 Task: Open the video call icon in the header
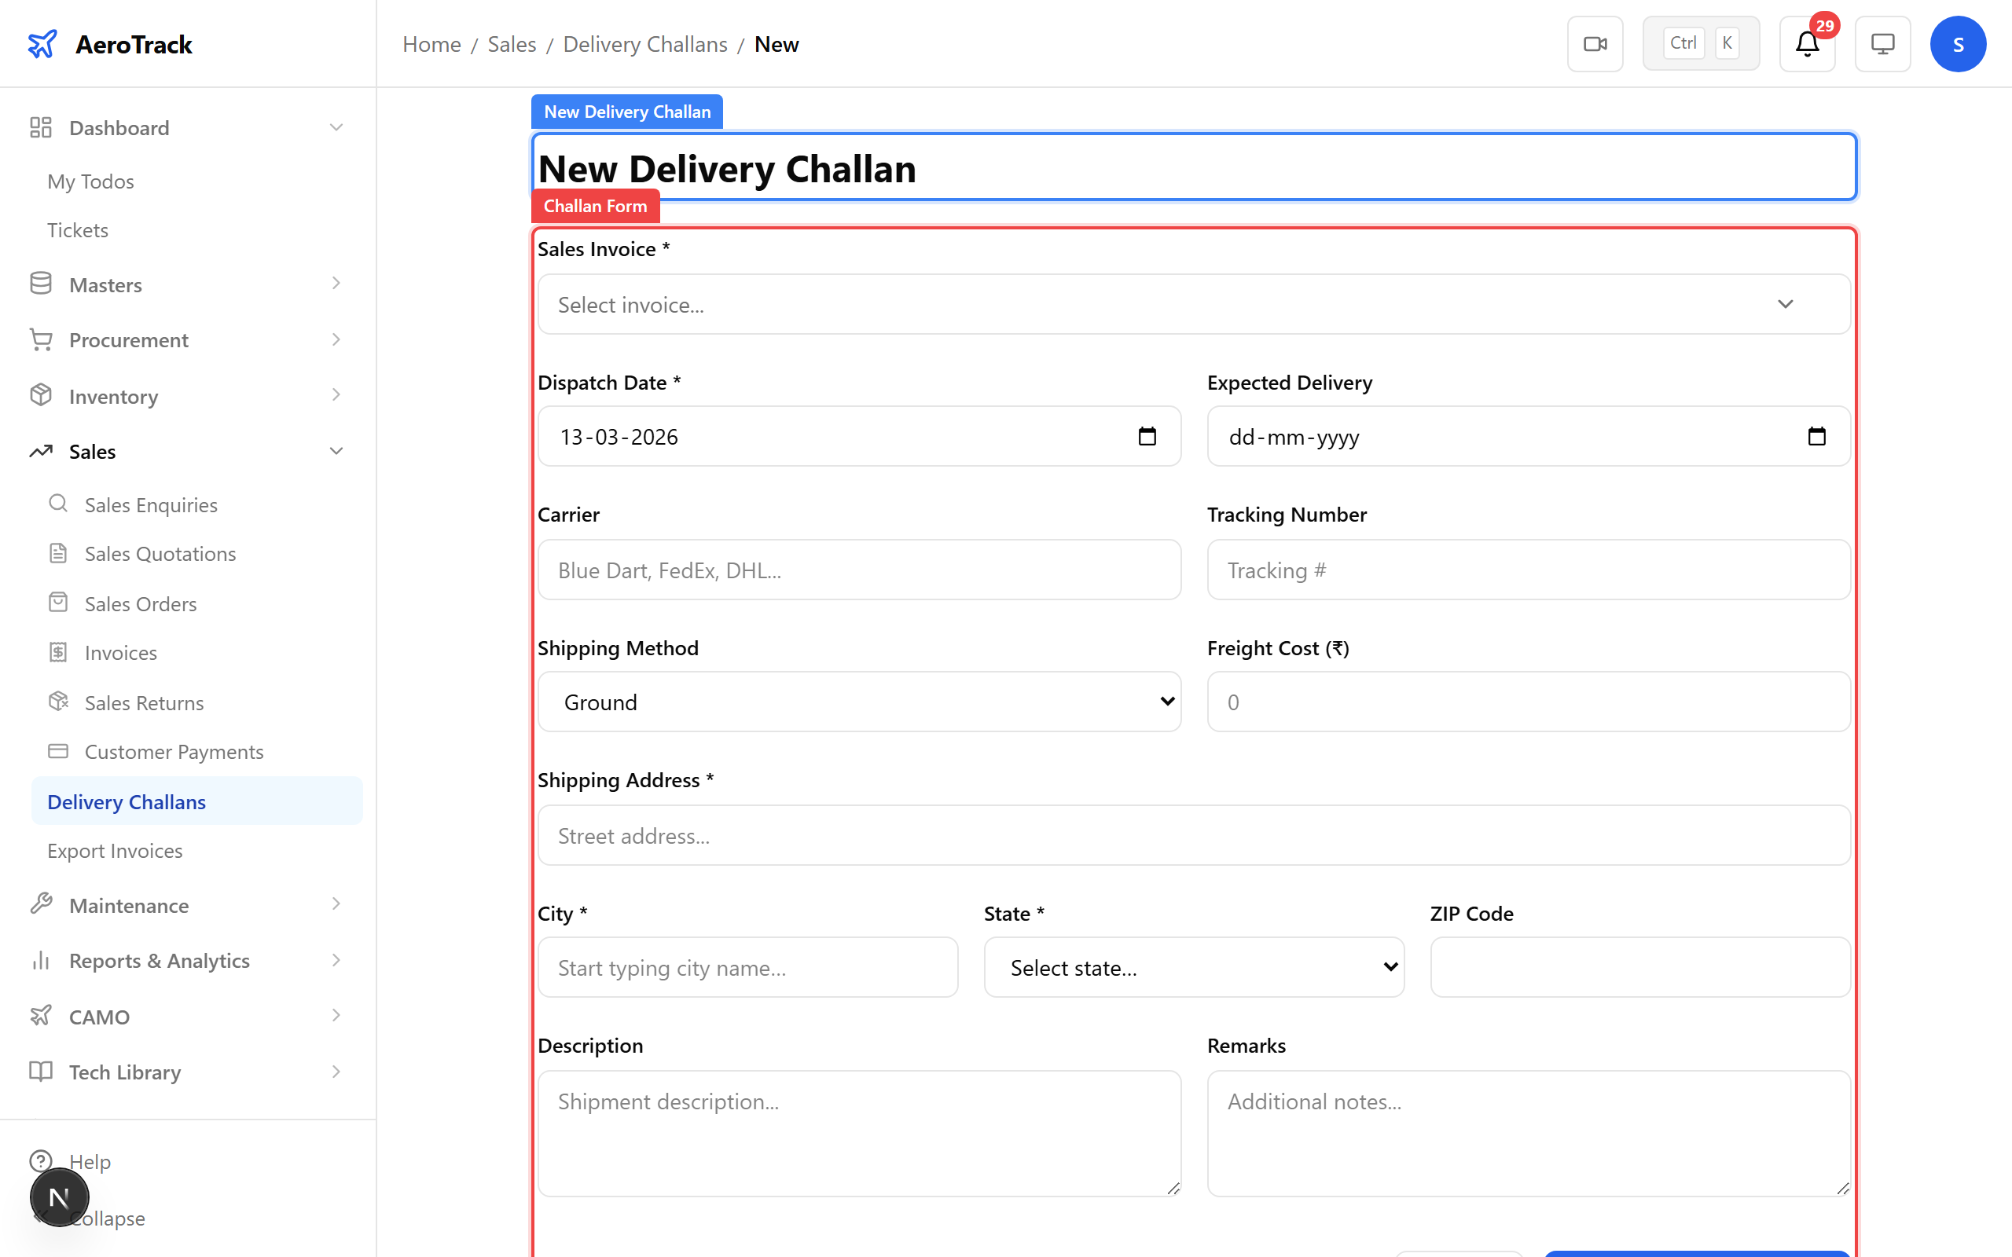pos(1595,43)
